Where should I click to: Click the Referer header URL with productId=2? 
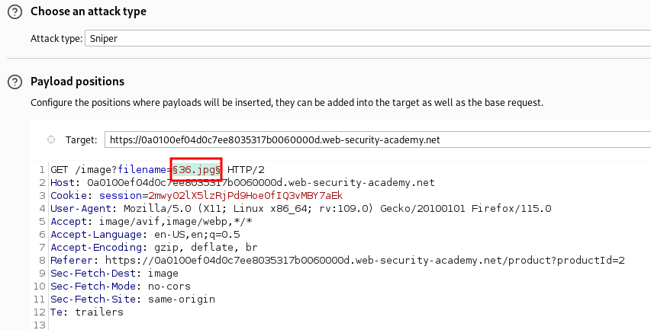coord(365,261)
